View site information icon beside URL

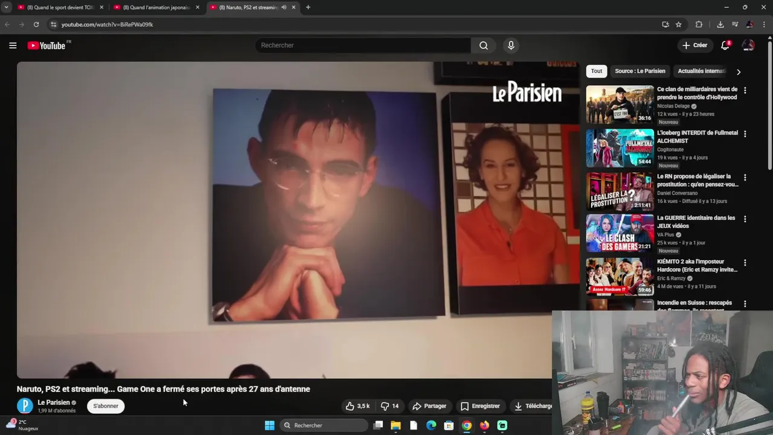click(x=53, y=24)
